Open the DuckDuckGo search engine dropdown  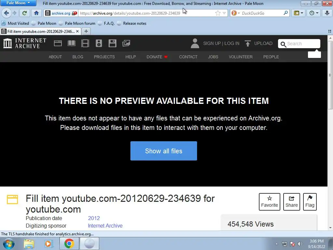point(235,13)
